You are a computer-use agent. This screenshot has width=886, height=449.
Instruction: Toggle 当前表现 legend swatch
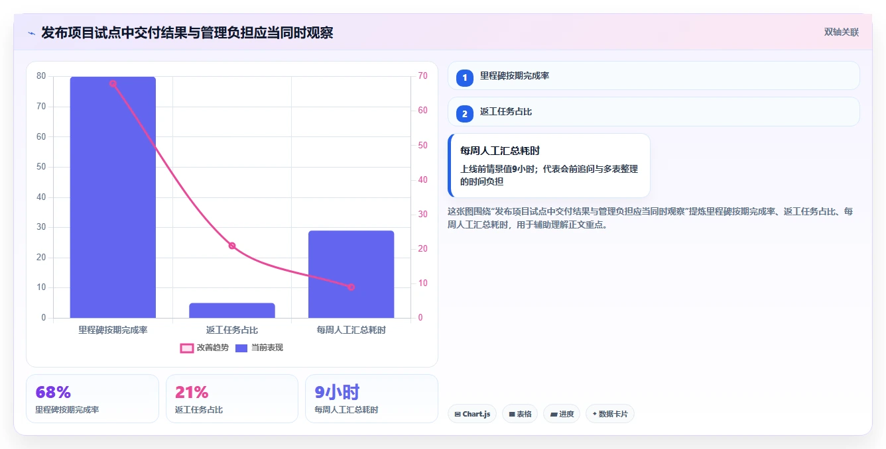coord(241,348)
